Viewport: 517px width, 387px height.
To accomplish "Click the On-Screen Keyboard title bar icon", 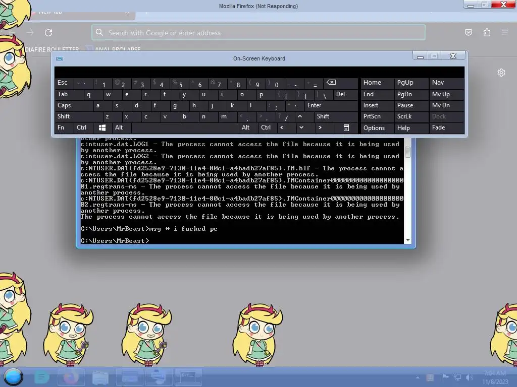I will point(60,58).
